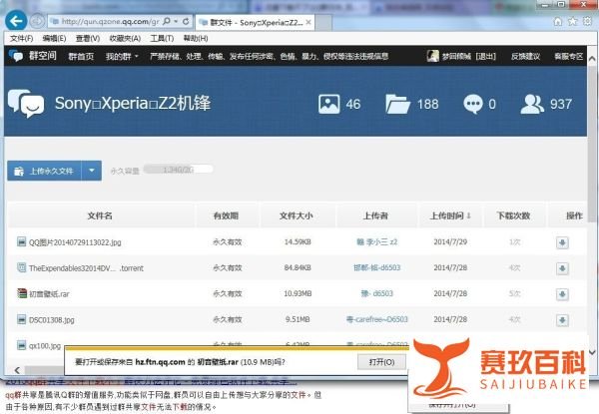The image size is (599, 414).
Task: Open file DSC01308.jpg
Action: [x=52, y=320]
